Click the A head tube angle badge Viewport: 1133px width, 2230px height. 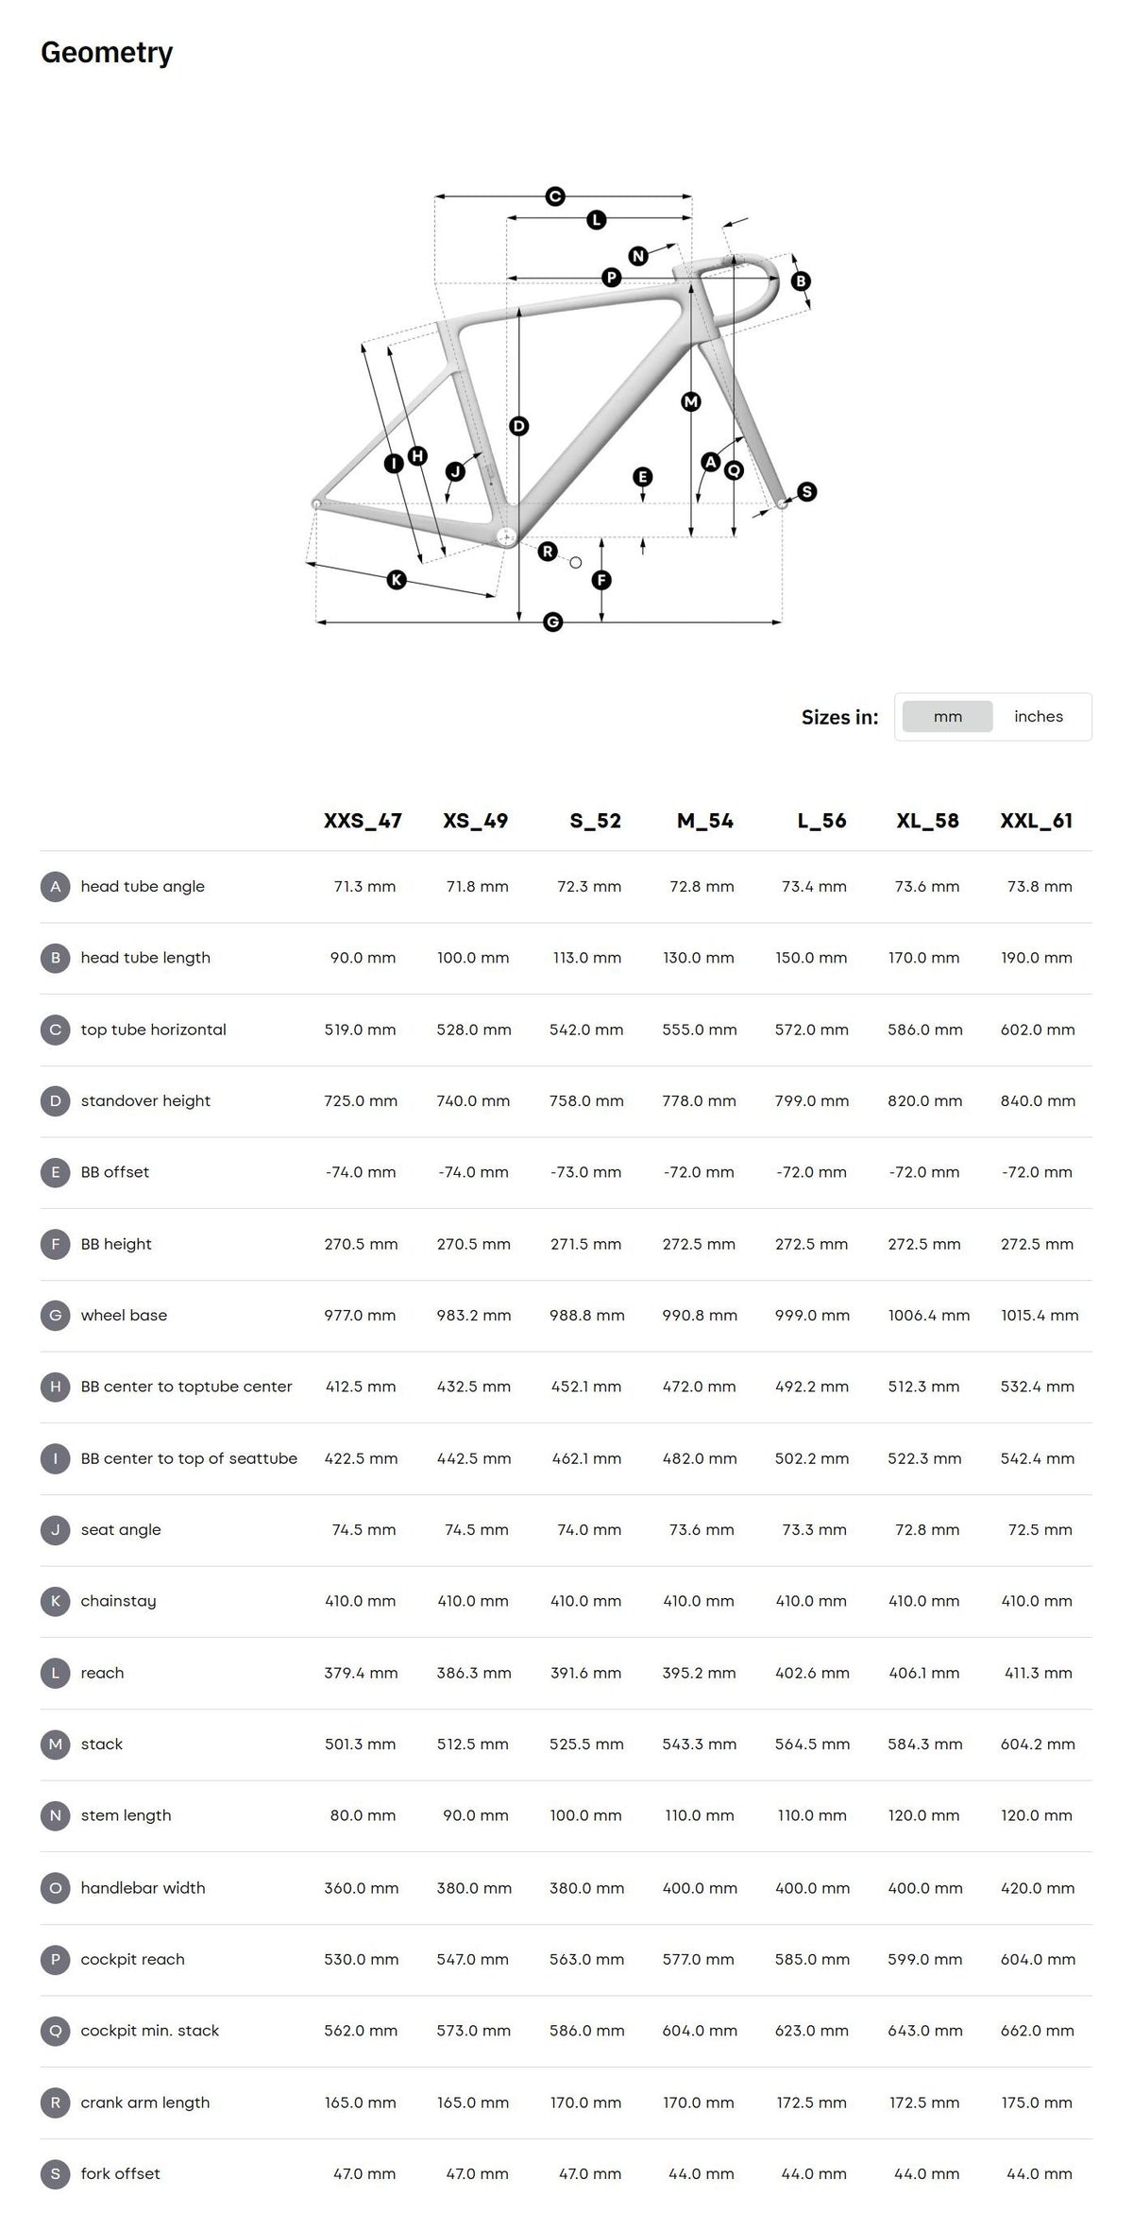[56, 887]
